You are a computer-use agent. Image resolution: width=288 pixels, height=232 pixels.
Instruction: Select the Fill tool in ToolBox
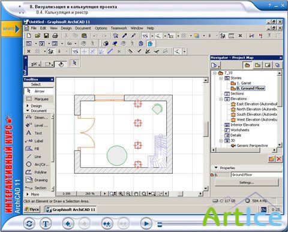coord(38,149)
